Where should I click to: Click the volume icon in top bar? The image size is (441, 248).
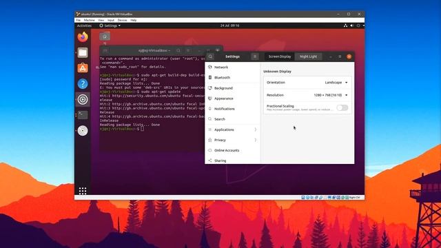(351, 25)
